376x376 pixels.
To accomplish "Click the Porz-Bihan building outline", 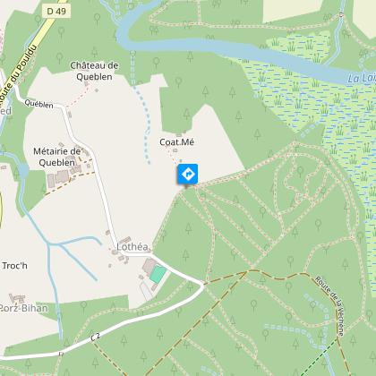I will tap(17, 298).
